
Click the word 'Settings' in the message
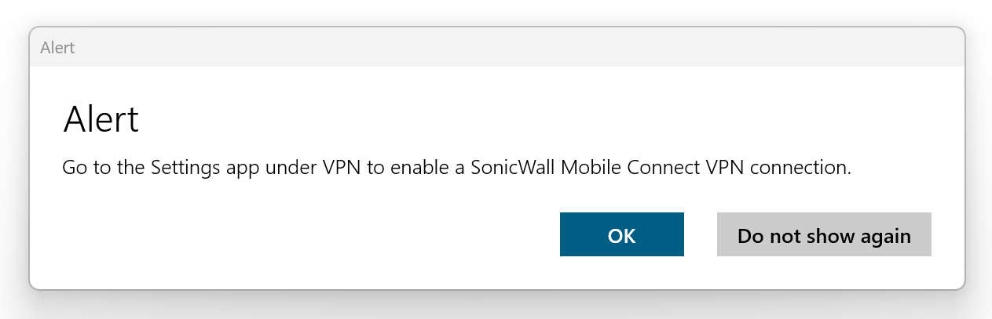coord(181,168)
